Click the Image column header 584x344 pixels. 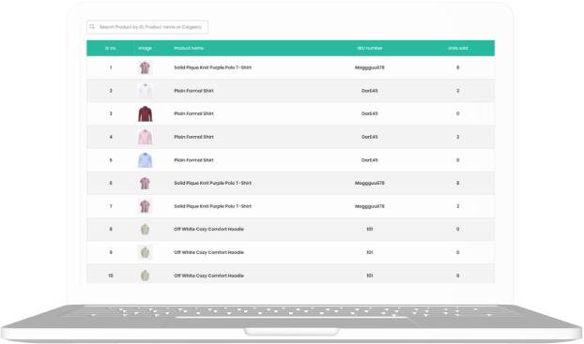click(145, 48)
